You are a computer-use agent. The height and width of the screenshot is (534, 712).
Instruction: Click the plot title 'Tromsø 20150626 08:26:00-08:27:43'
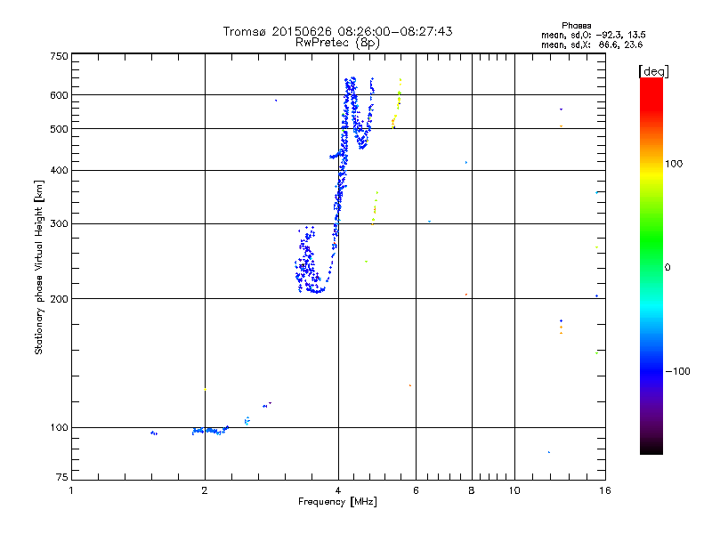click(x=337, y=31)
